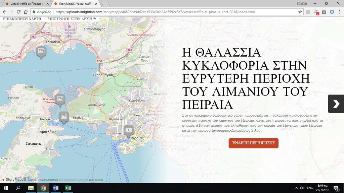344x193 pixels.
Task: Click the Χαϊδάρι map label
Action: (142, 79)
